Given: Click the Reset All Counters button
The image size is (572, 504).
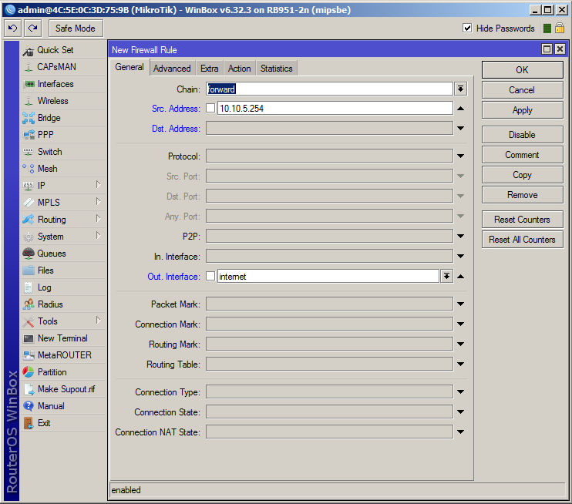Looking at the screenshot, I should pos(523,239).
